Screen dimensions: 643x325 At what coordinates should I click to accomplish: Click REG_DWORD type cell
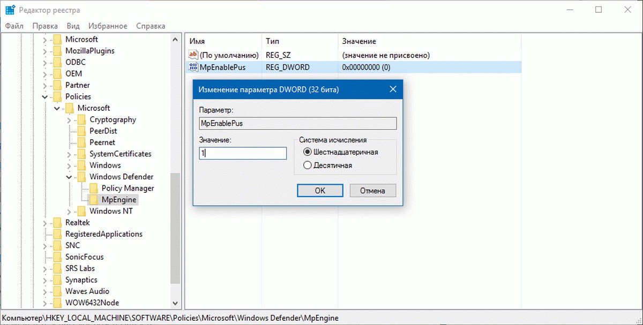pyautogui.click(x=287, y=67)
